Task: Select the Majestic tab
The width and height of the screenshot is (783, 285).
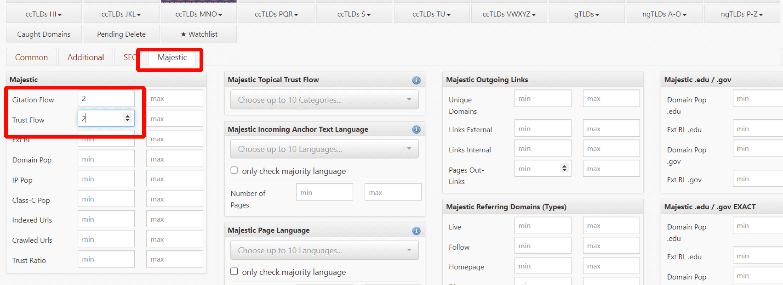Action: coord(172,57)
